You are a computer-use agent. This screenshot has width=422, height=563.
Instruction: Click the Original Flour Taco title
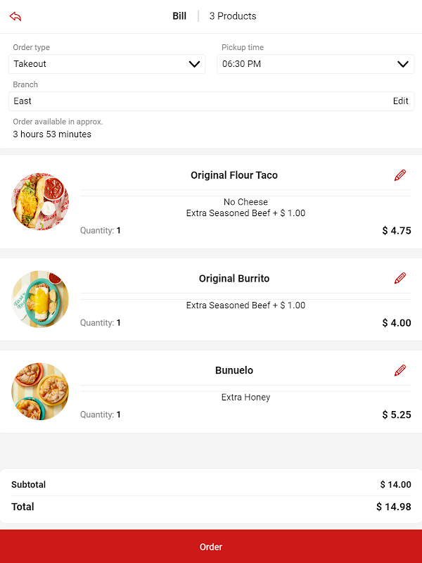234,175
